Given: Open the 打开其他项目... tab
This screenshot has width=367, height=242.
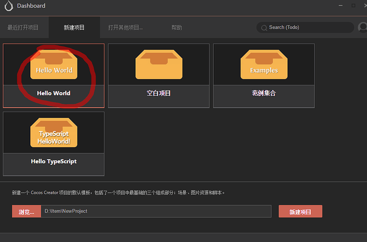Looking at the screenshot, I should tap(126, 28).
